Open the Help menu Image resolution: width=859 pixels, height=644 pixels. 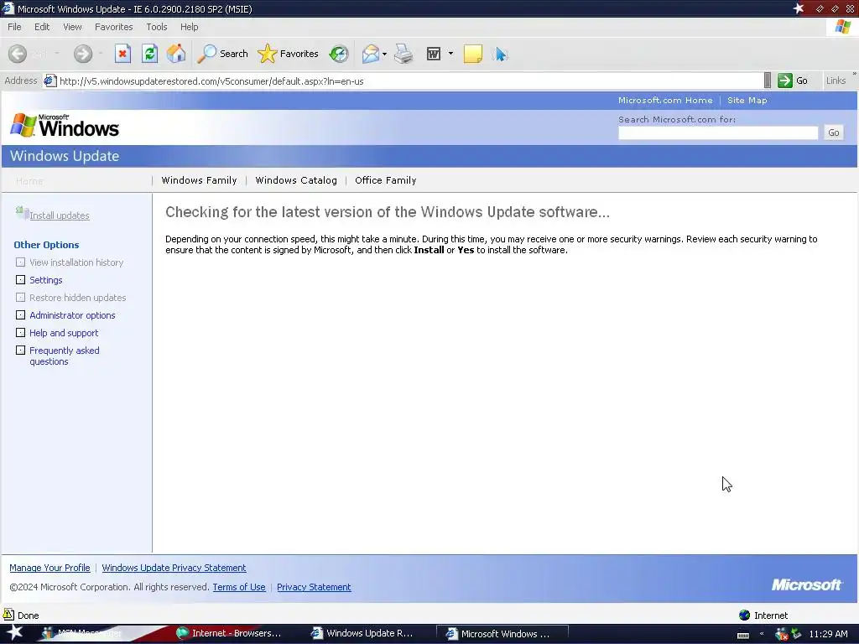coord(189,27)
